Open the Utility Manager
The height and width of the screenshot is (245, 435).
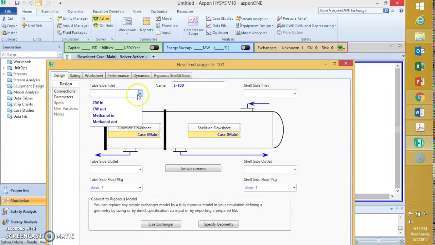(72, 18)
